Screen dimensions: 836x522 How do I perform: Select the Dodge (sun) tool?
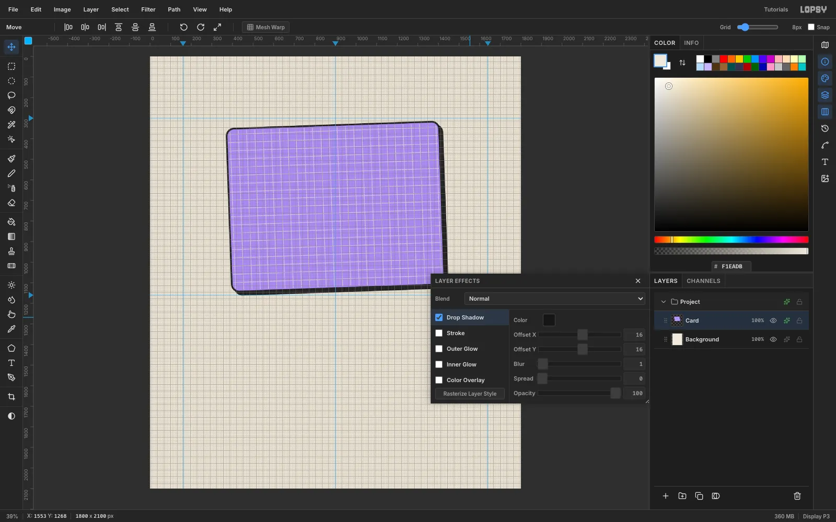pyautogui.click(x=11, y=285)
